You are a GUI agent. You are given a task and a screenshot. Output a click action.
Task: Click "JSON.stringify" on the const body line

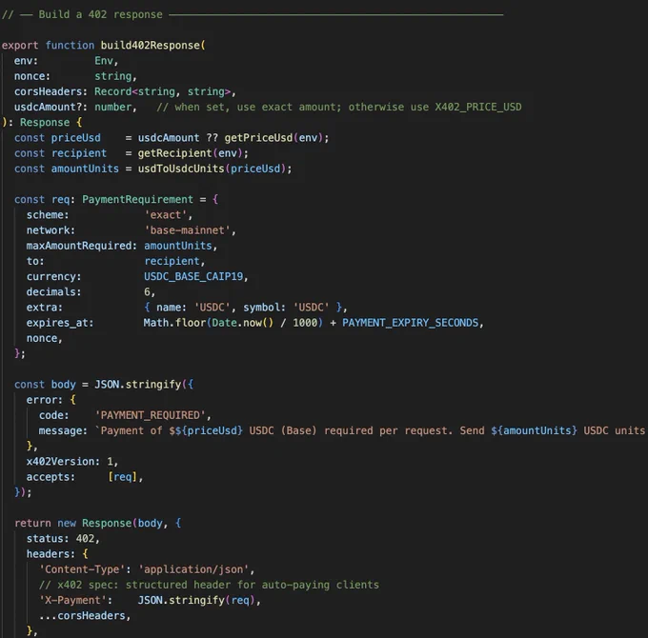coord(137,385)
